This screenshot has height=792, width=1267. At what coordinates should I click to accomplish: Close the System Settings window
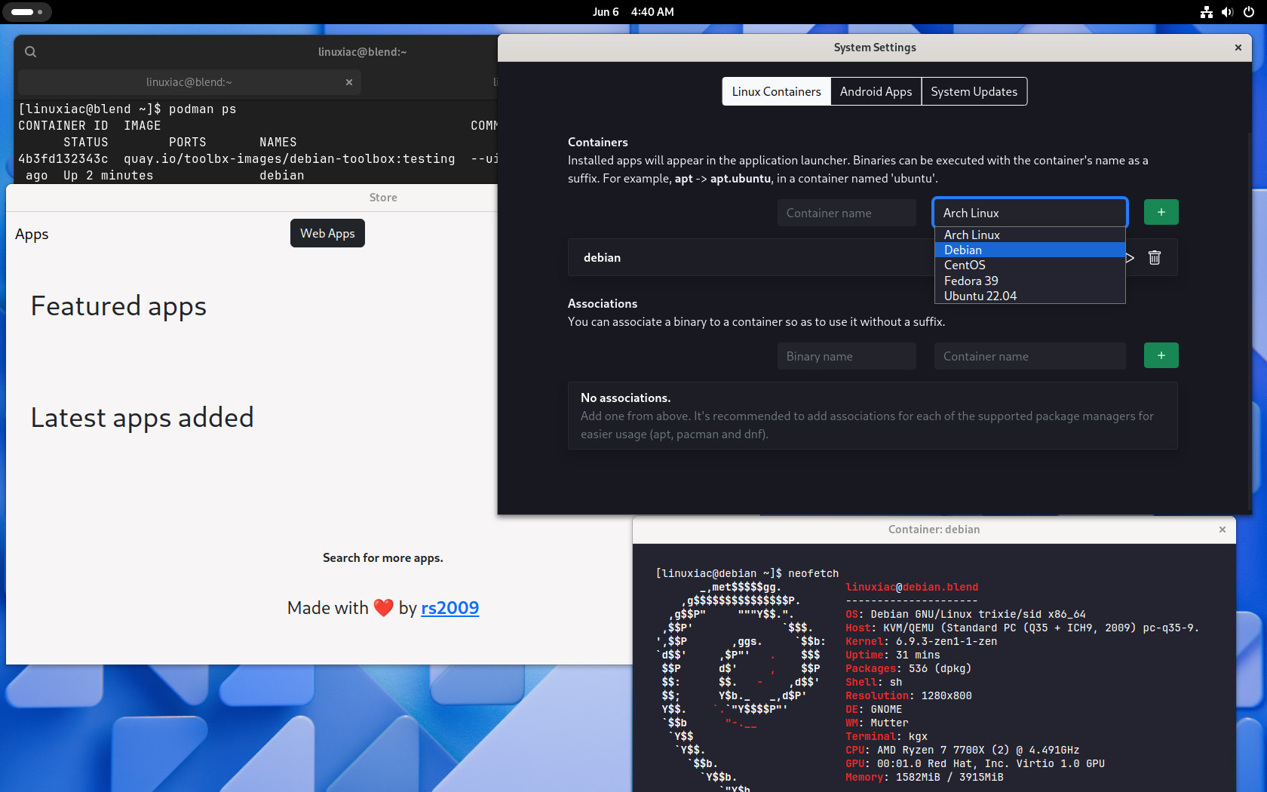point(1238,48)
